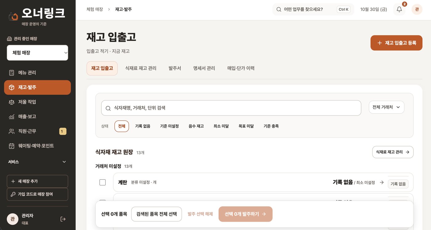Click the 재고·발주 box icon
This screenshot has height=230, width=431.
tap(12, 87)
